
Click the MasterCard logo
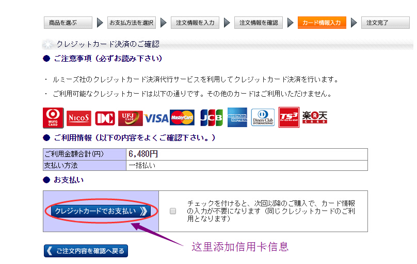(182, 118)
